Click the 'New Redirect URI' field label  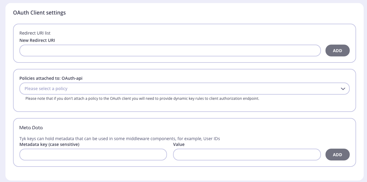pyautogui.click(x=37, y=40)
